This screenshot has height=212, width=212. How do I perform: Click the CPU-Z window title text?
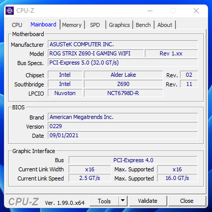tap(25, 11)
